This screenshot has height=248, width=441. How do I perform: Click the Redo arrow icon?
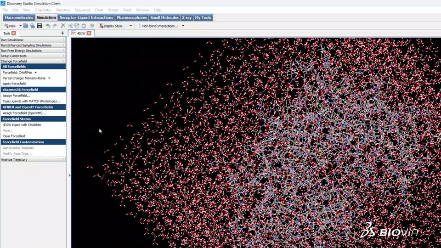point(55,26)
